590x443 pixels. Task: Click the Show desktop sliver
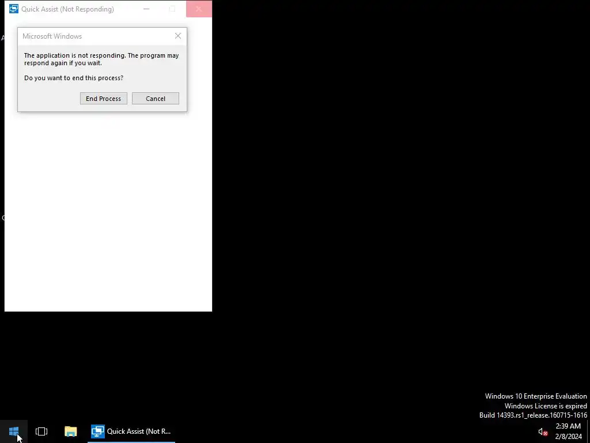coord(588,431)
